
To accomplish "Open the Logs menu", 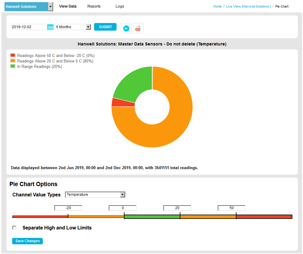I will pyautogui.click(x=120, y=6).
